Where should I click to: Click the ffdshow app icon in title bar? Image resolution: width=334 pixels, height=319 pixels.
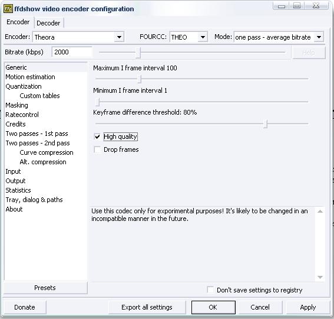point(8,9)
